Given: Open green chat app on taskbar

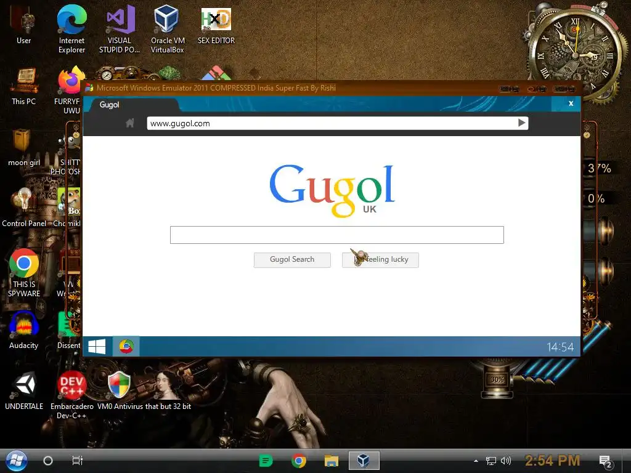Looking at the screenshot, I should pyautogui.click(x=266, y=461).
